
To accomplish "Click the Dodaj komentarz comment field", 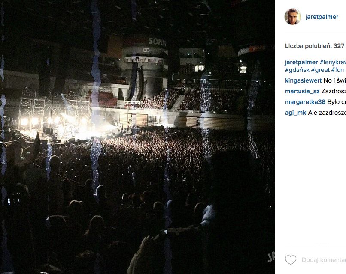I will click(324, 260).
